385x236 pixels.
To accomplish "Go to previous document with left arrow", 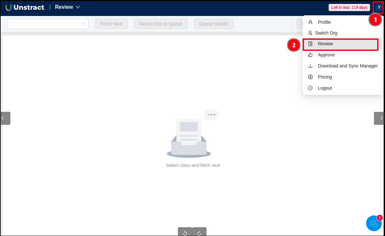I will [5, 118].
